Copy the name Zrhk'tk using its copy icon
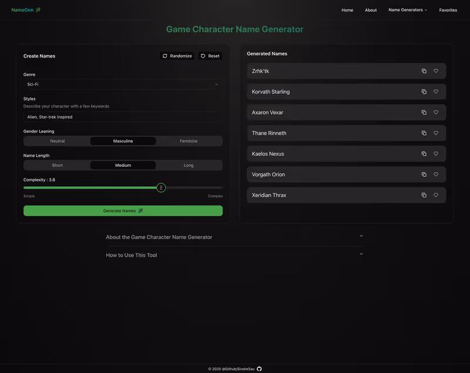The image size is (470, 373). click(424, 70)
